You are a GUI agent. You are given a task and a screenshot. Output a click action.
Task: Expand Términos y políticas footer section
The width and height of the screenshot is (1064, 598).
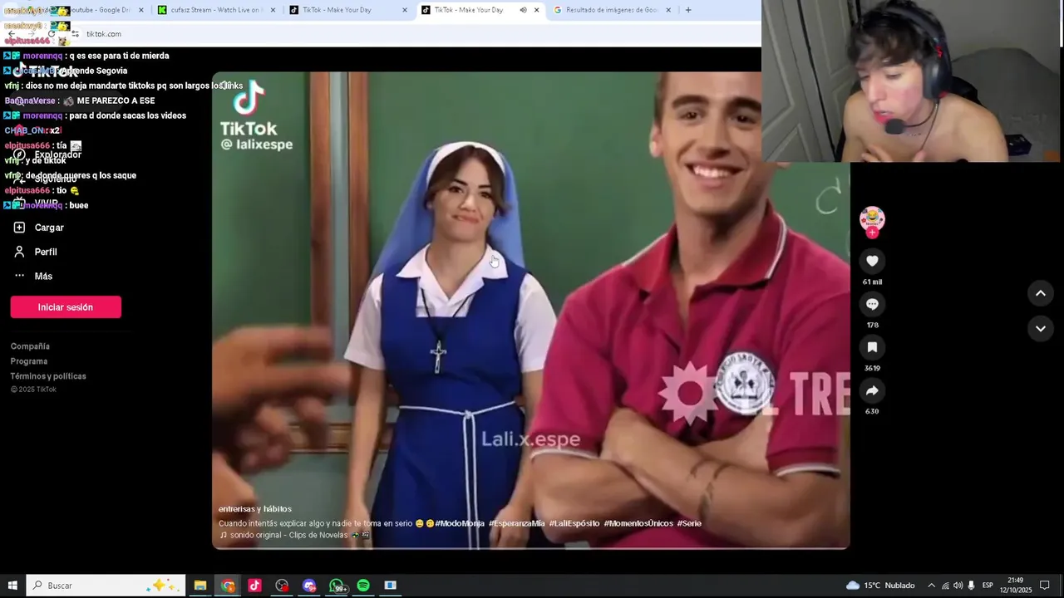48,376
